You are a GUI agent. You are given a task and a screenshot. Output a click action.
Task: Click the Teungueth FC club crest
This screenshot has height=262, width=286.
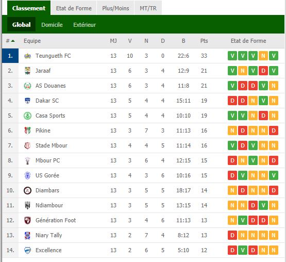[27, 56]
